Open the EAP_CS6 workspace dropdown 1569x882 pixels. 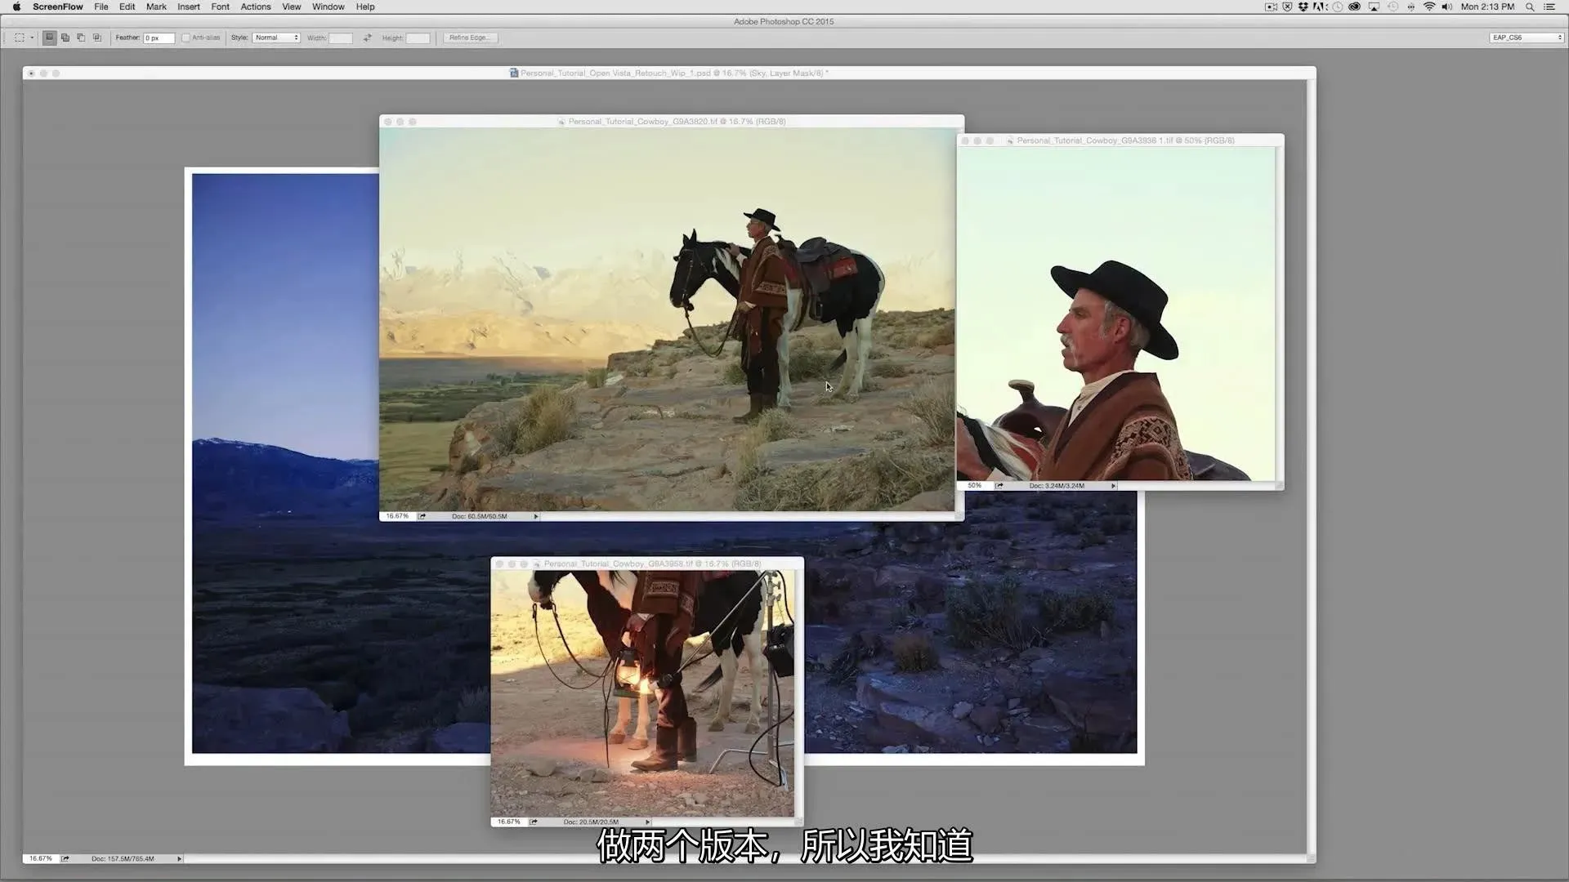pyautogui.click(x=1526, y=38)
